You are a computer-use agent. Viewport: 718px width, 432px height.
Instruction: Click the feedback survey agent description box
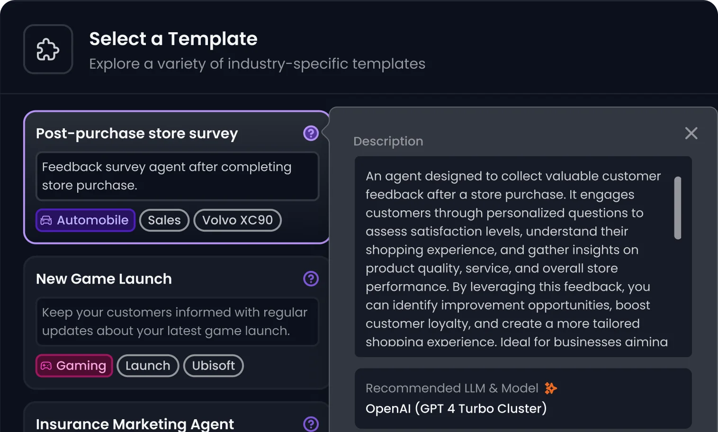tap(177, 176)
